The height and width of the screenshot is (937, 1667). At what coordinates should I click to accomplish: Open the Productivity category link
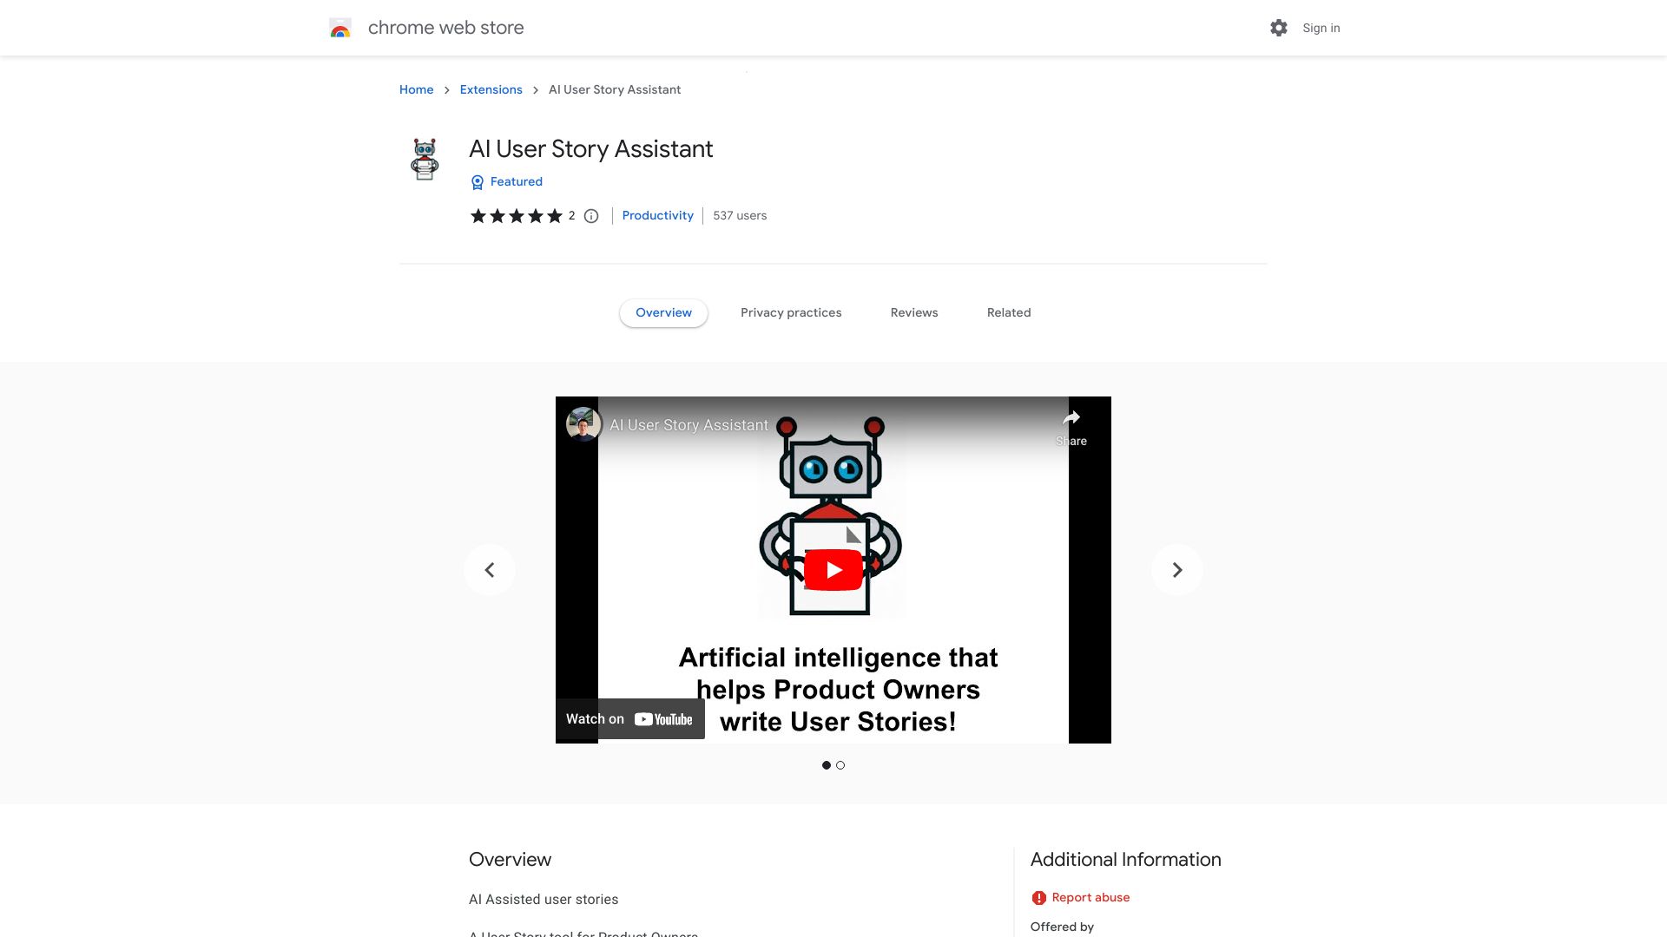click(657, 215)
